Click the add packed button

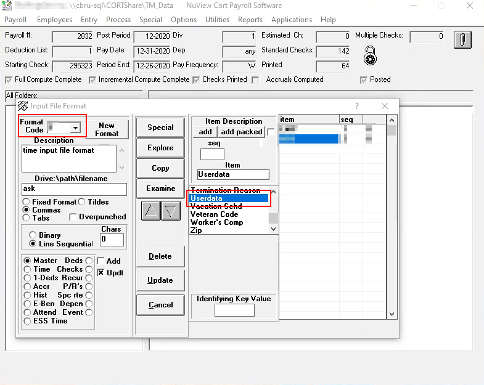tap(241, 132)
